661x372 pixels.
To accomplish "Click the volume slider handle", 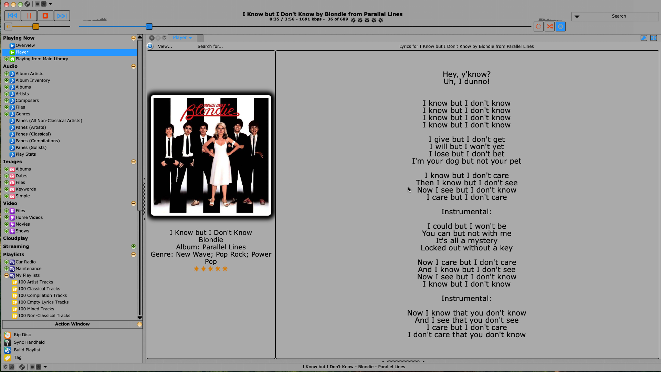I will [35, 27].
